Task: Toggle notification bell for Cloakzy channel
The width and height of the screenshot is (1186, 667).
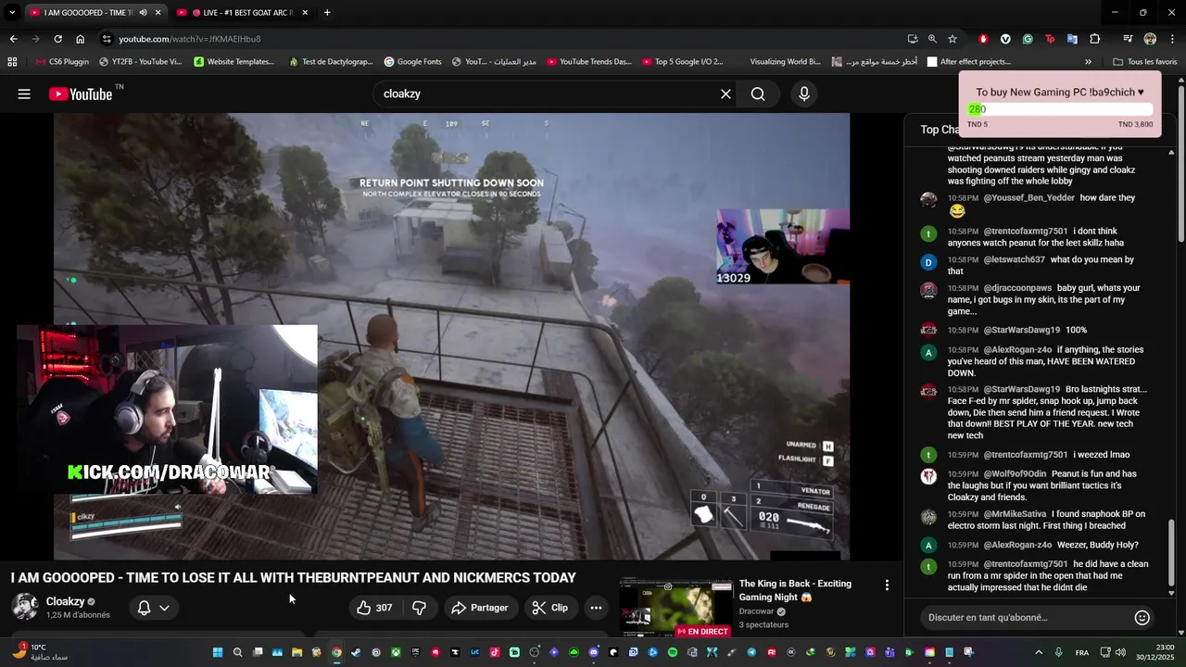Action: pyautogui.click(x=144, y=608)
